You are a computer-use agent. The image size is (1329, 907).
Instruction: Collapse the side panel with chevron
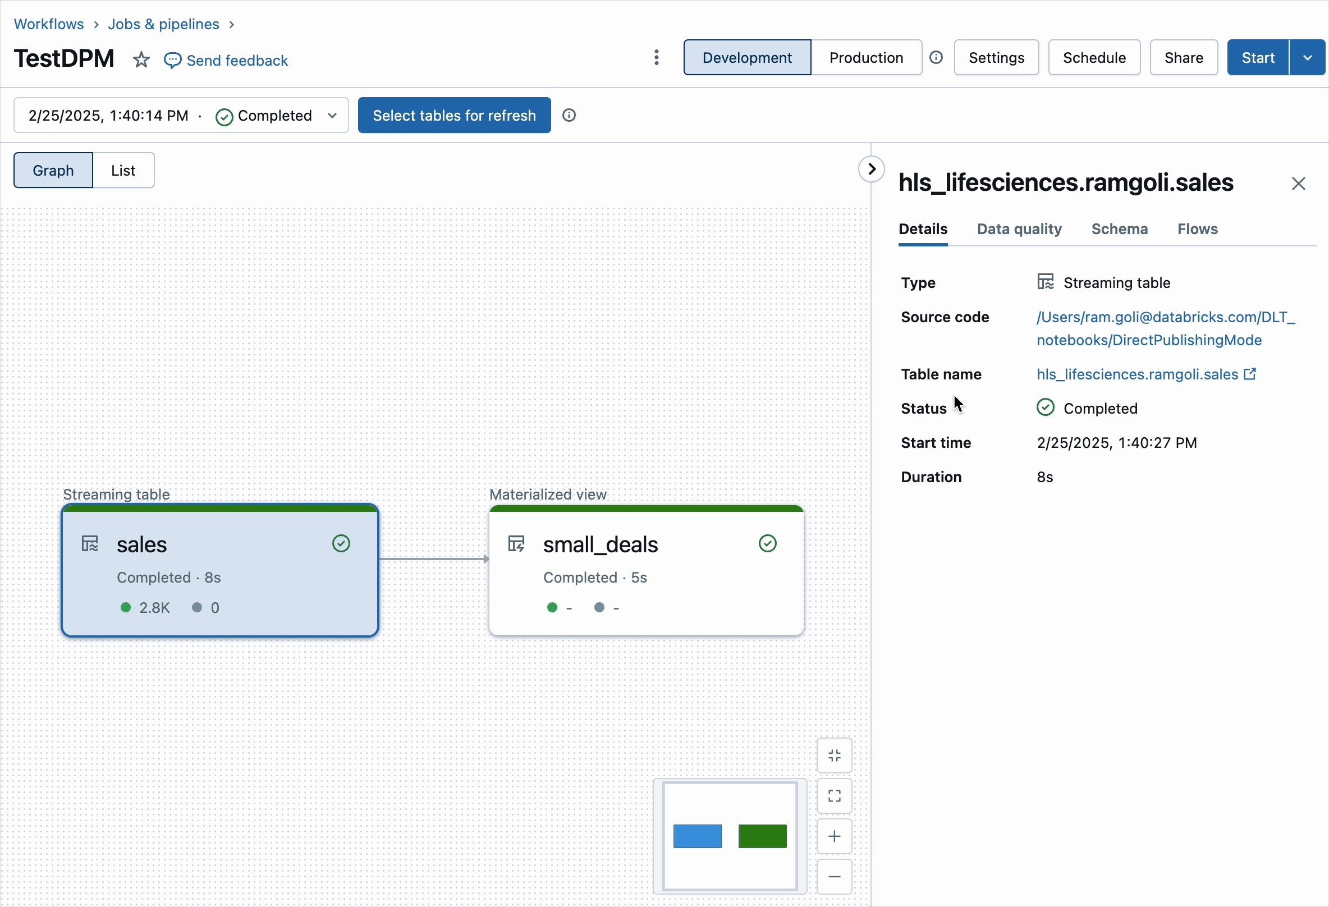872,169
